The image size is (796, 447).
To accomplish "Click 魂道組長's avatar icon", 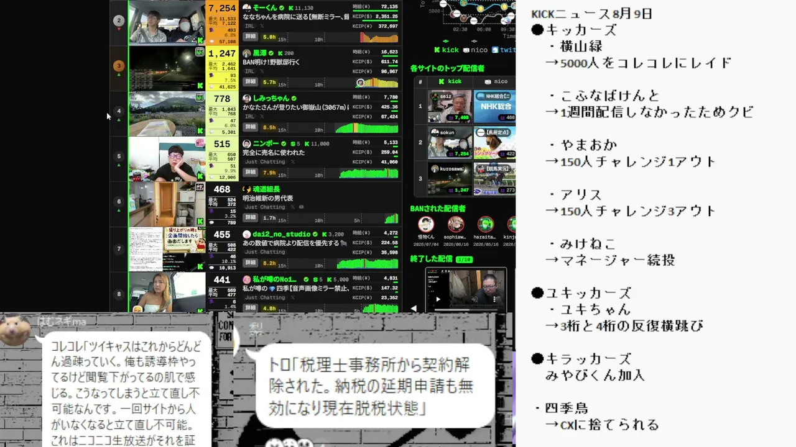I will point(247,189).
